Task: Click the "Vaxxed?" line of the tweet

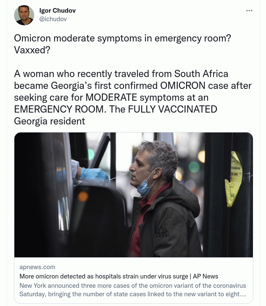Action: [x=32, y=50]
